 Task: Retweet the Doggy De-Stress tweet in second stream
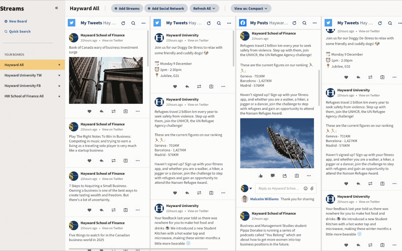coord(199,87)
